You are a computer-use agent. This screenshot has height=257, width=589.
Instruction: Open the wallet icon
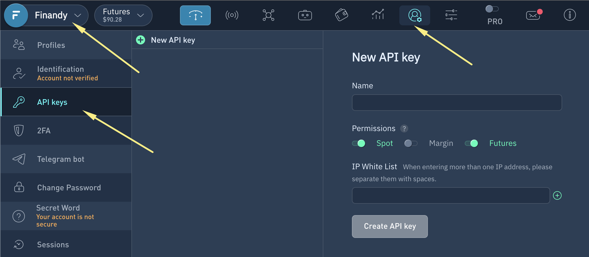click(x=341, y=15)
